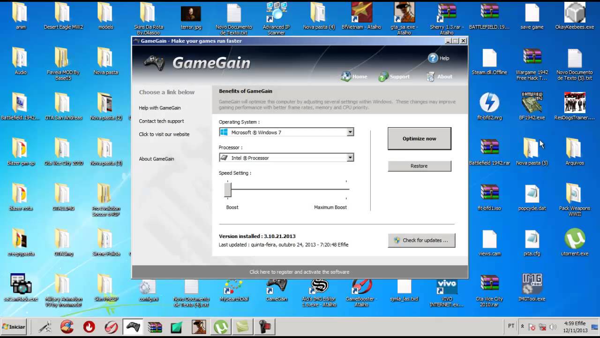Select Alci's IMG Editor desktop icon
The image size is (600, 338).
coord(319,292)
